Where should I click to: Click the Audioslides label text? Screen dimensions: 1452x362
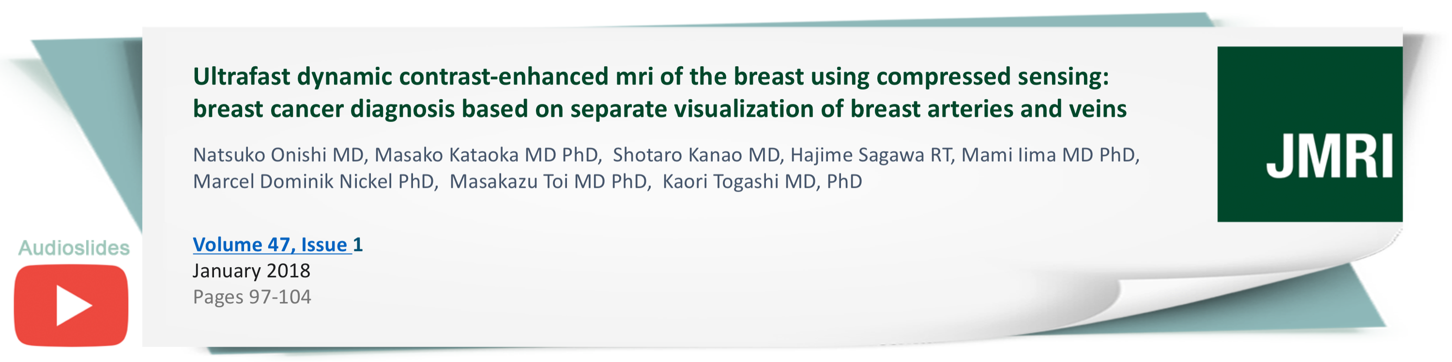(74, 247)
